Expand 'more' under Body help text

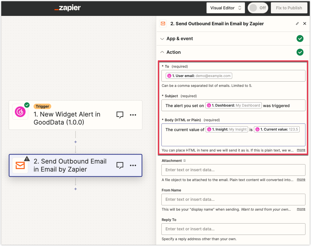pyautogui.click(x=301, y=150)
